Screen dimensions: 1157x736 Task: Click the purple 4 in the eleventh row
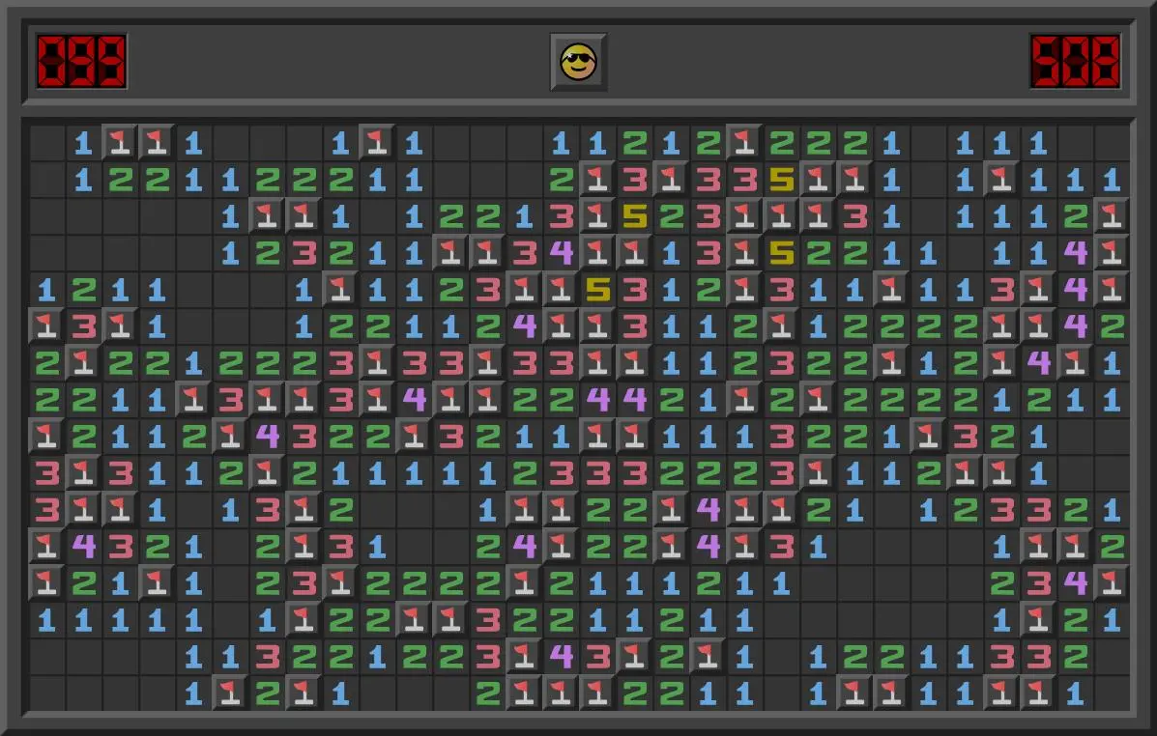pyautogui.click(x=708, y=510)
